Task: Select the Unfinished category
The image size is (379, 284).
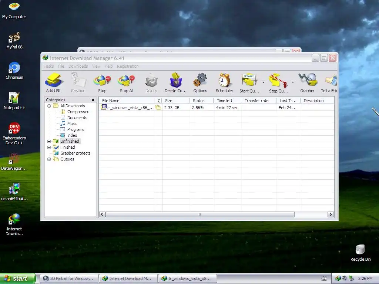Action: pyautogui.click(x=70, y=141)
